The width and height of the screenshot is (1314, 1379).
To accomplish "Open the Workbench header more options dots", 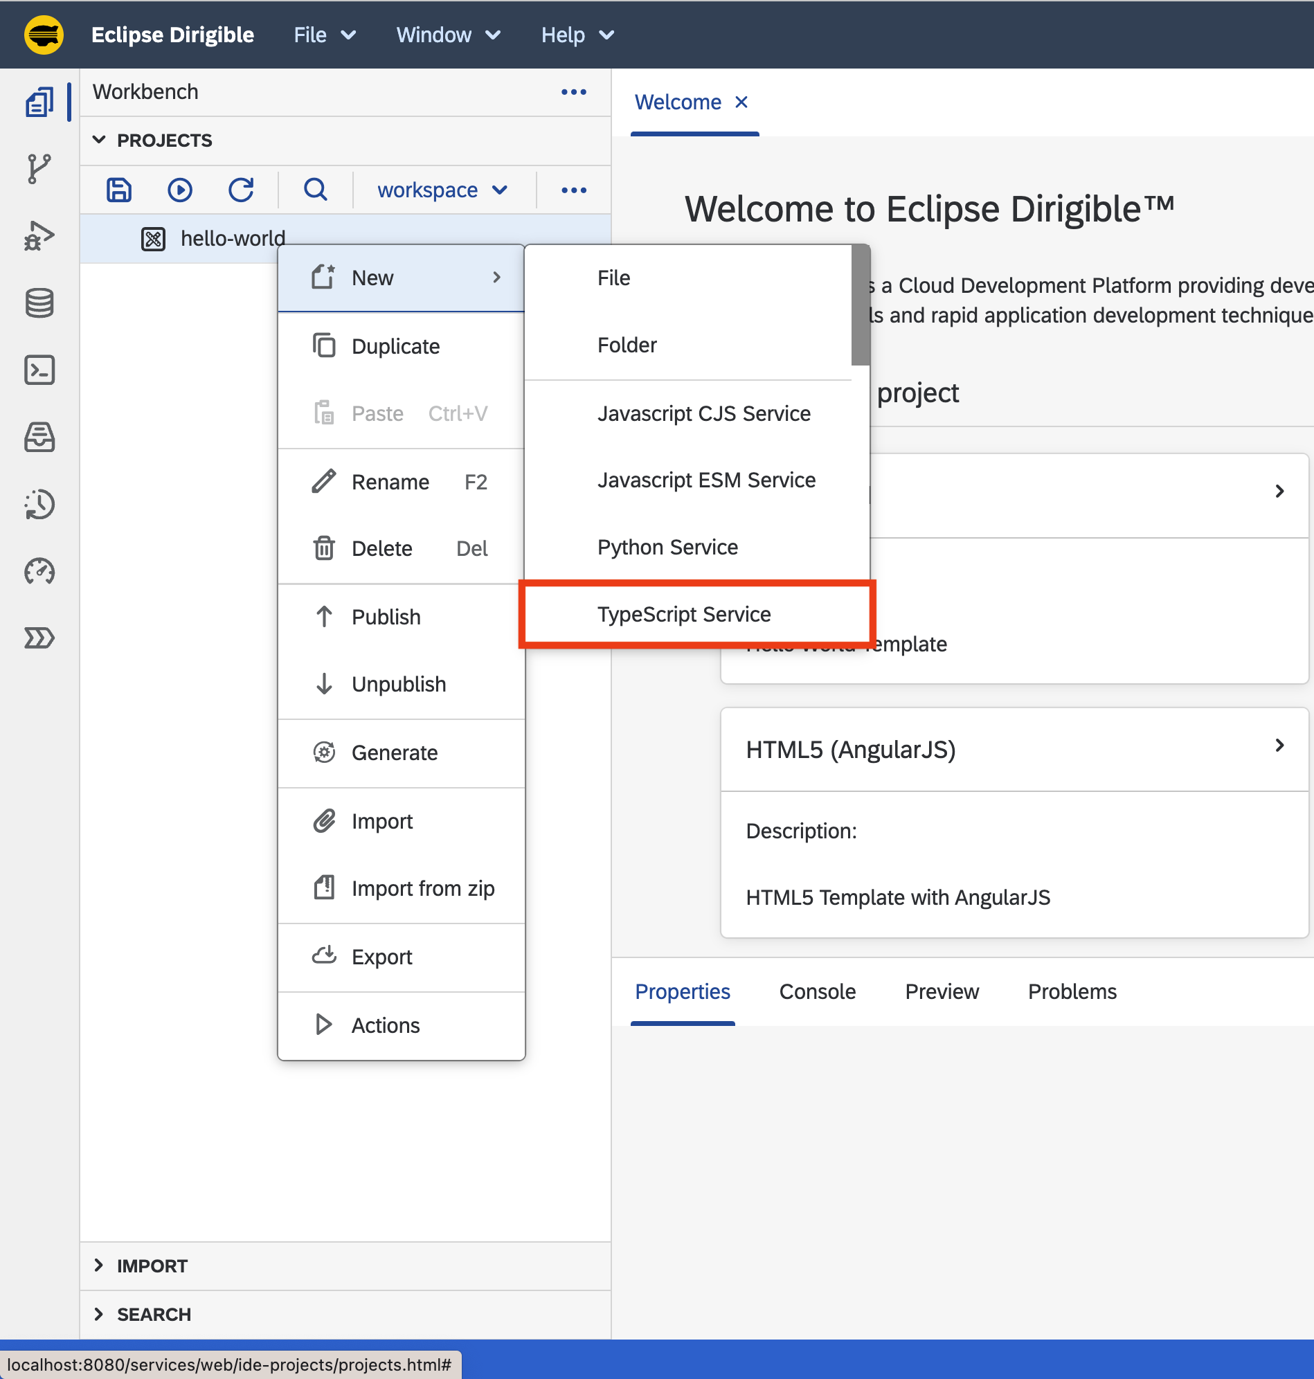I will coord(575,92).
